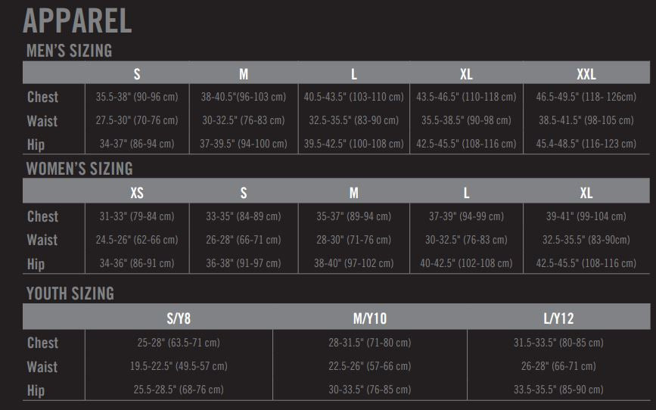The width and height of the screenshot is (656, 410).
Task: Click youth L/Y12 hip 33.5-35.5" cell
Action: (x=558, y=390)
